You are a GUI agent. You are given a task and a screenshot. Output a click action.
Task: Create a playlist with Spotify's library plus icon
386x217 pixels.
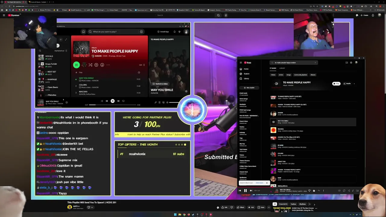61,39
